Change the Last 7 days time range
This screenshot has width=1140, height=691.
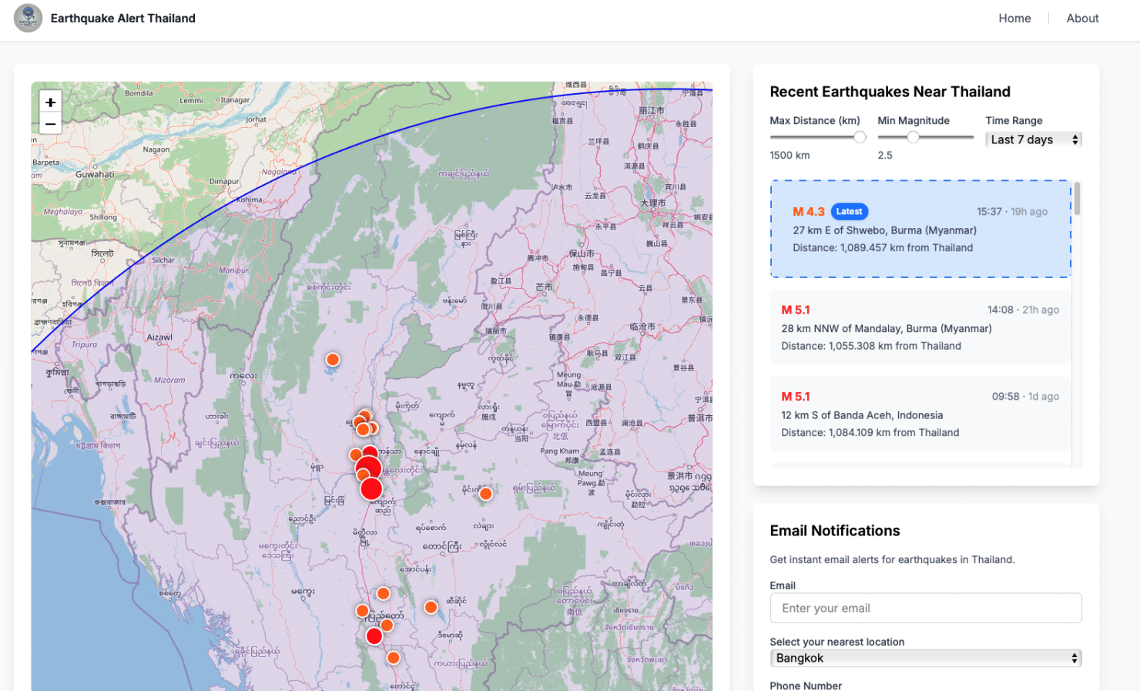(x=1033, y=139)
